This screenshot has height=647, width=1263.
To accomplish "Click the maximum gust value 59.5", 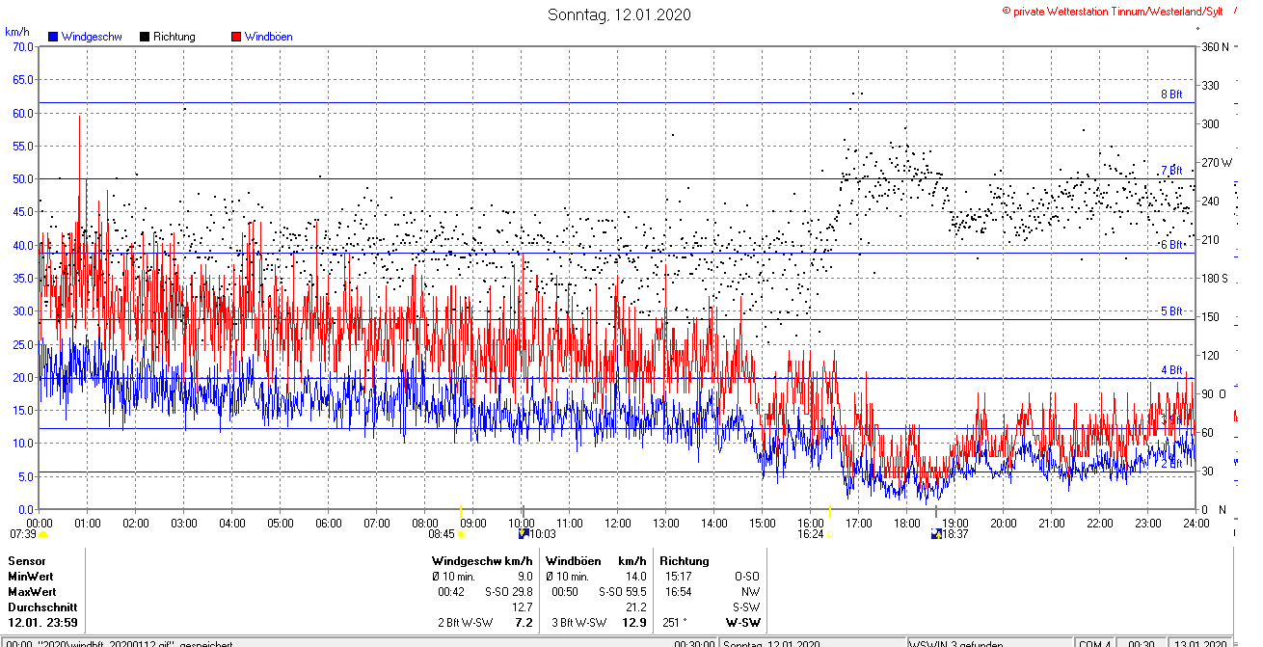I will point(635,592).
